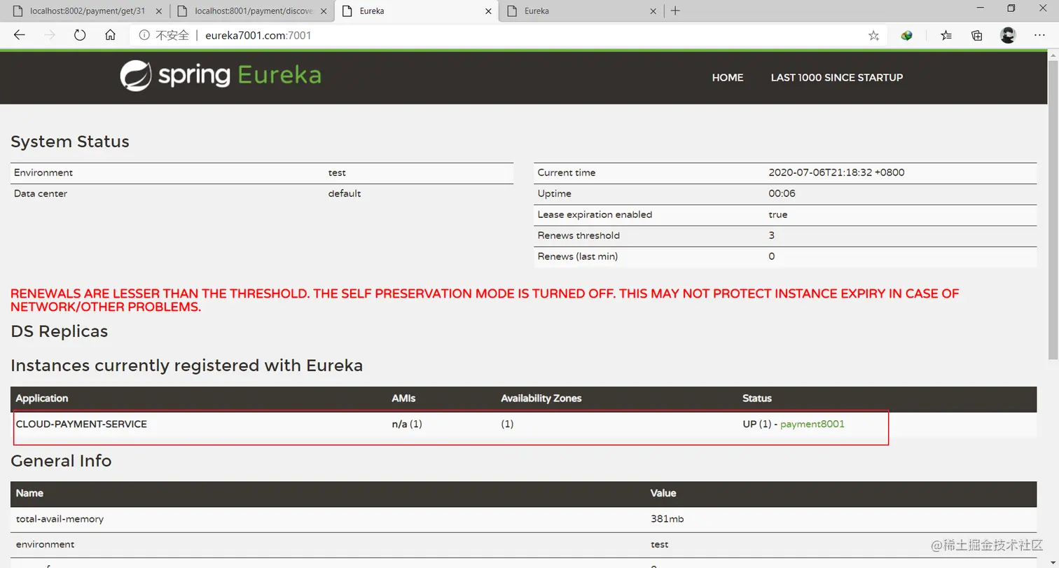1059x568 pixels.
Task: Select the CLOUD-PAYMENT-SERVICE application name
Action: [81, 424]
